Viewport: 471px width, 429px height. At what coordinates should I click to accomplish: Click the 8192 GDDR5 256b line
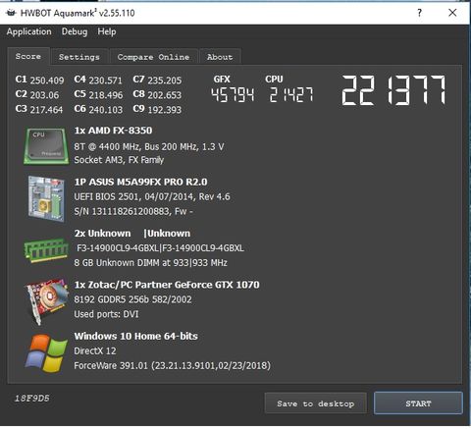(x=133, y=299)
